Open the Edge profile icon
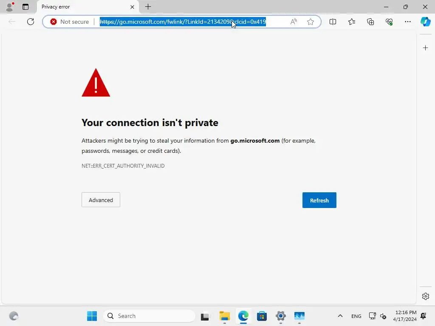The height and width of the screenshot is (326, 435). (10, 7)
